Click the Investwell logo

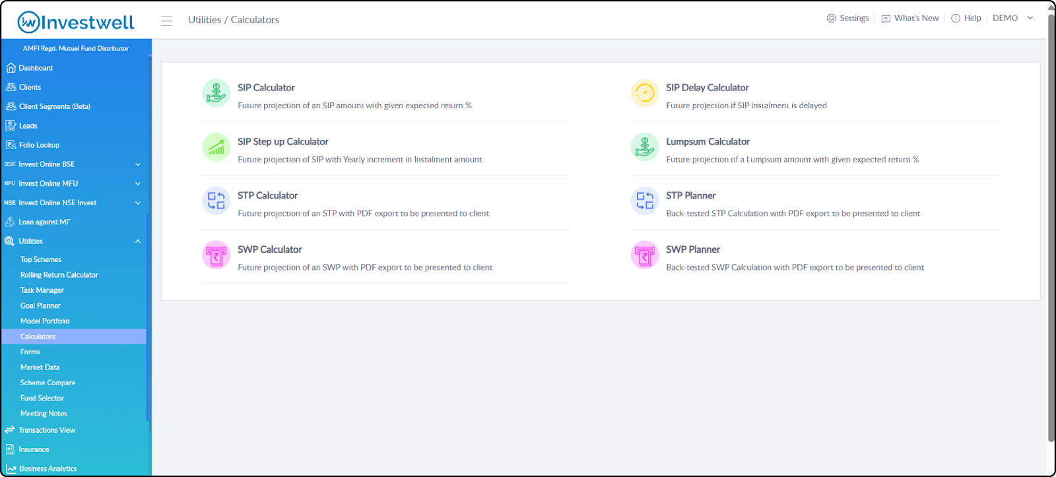coord(76,22)
